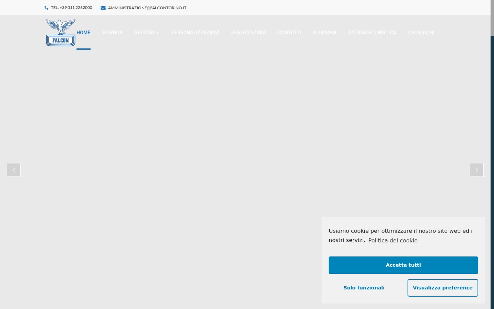This screenshot has width=494, height=309.
Task: Click the telephone number +39 011 2262000
Action: [71, 8]
